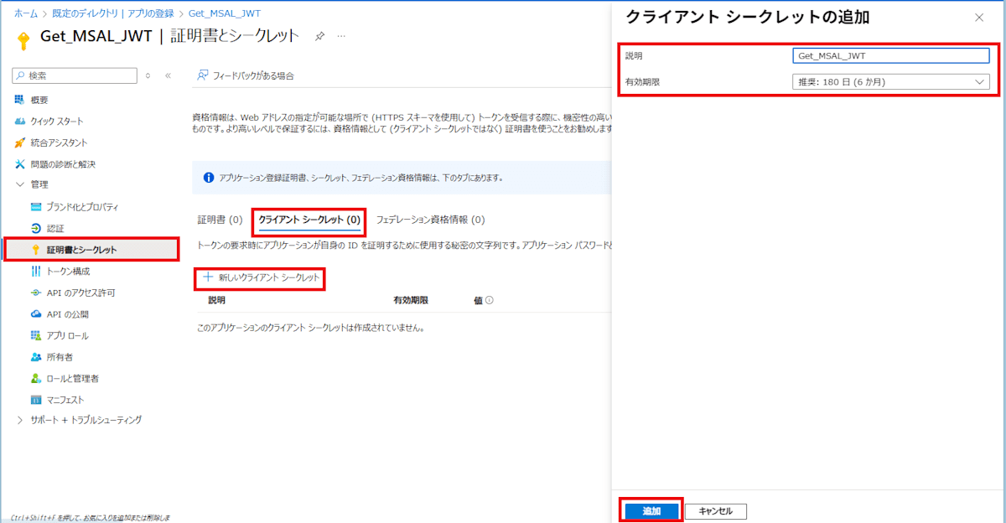Click the 追加 button
The width and height of the screenshot is (1006, 523).
651,511
